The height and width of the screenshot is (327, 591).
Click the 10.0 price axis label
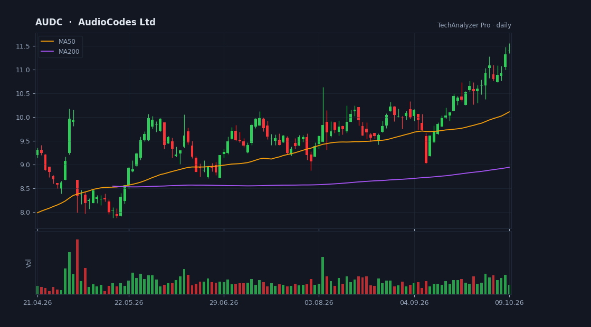[23, 118]
